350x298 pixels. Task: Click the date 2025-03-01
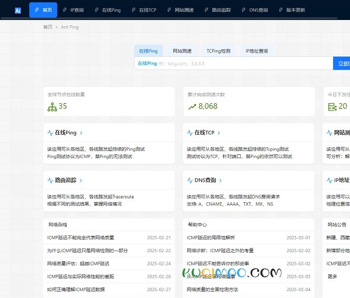click(x=298, y=237)
